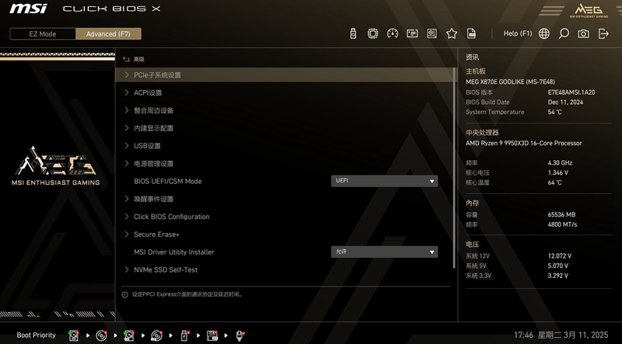622x344 pixels.
Task: Open search with the magnifier icon
Action: pyautogui.click(x=564, y=33)
